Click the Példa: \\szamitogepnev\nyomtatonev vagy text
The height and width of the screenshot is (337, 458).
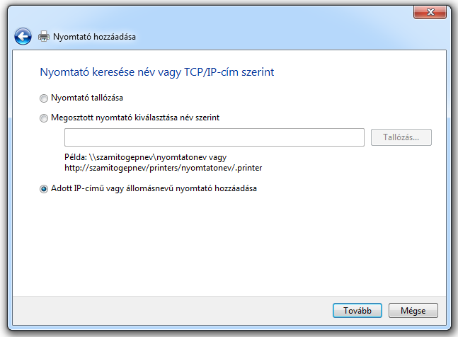coord(145,157)
